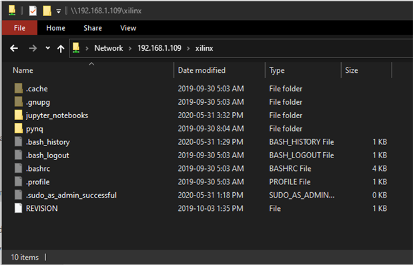Viewport: 413px width, 265px height.
Task: Open the recent locations dropdown arrow
Action: click(47, 48)
